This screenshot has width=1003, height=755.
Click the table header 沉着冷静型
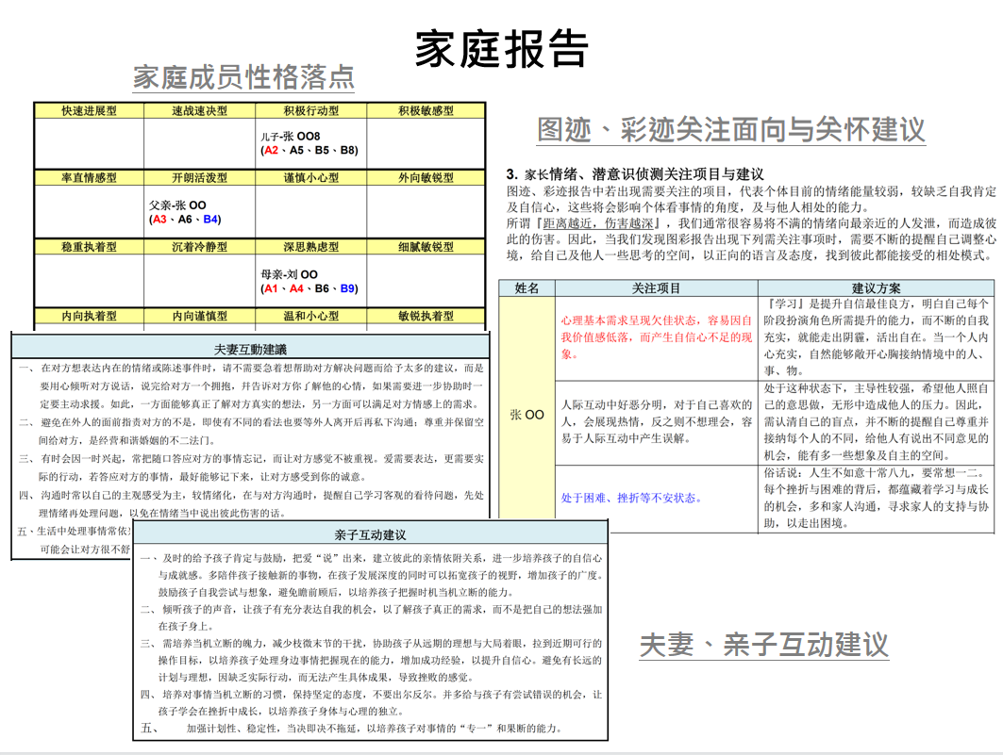[x=200, y=247]
